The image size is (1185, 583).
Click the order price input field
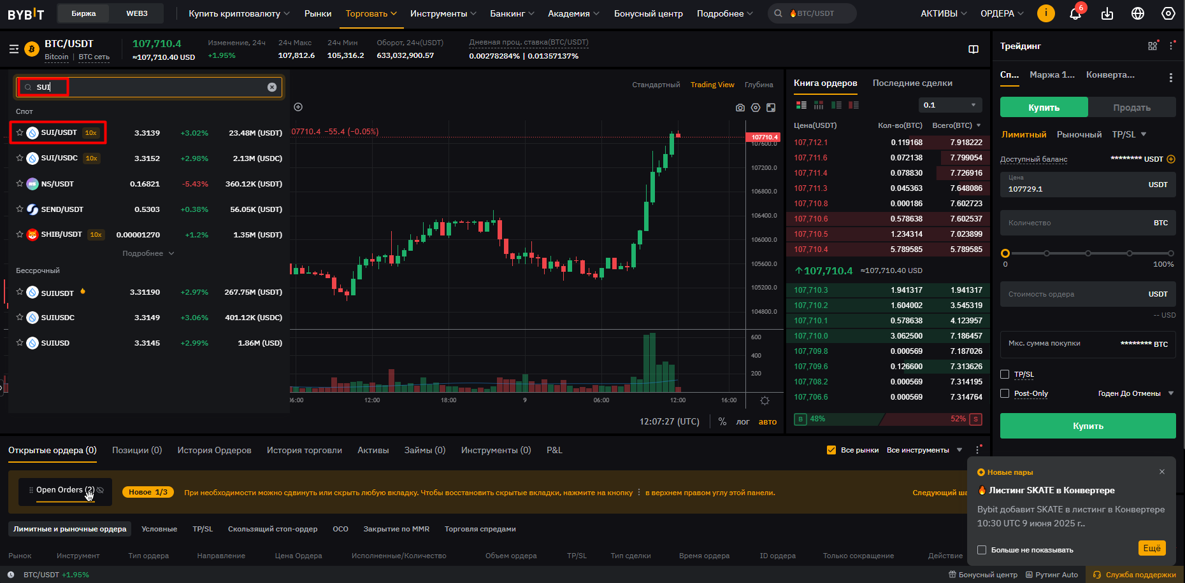click(1088, 184)
